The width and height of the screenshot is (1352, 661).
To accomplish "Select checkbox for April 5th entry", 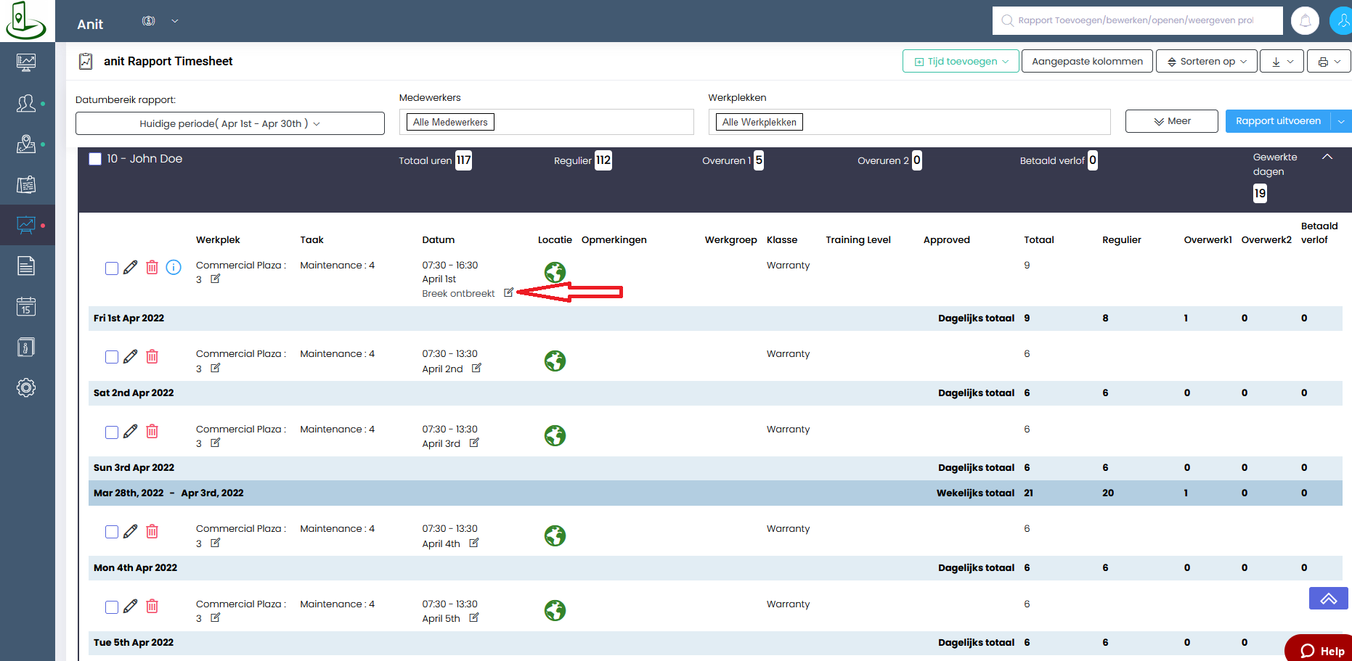I will 112,607.
